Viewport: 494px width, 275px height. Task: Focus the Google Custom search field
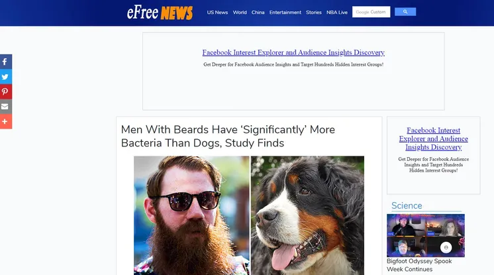point(371,12)
